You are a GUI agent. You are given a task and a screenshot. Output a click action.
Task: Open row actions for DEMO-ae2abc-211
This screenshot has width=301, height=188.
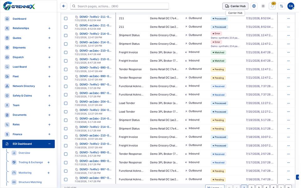288,27
